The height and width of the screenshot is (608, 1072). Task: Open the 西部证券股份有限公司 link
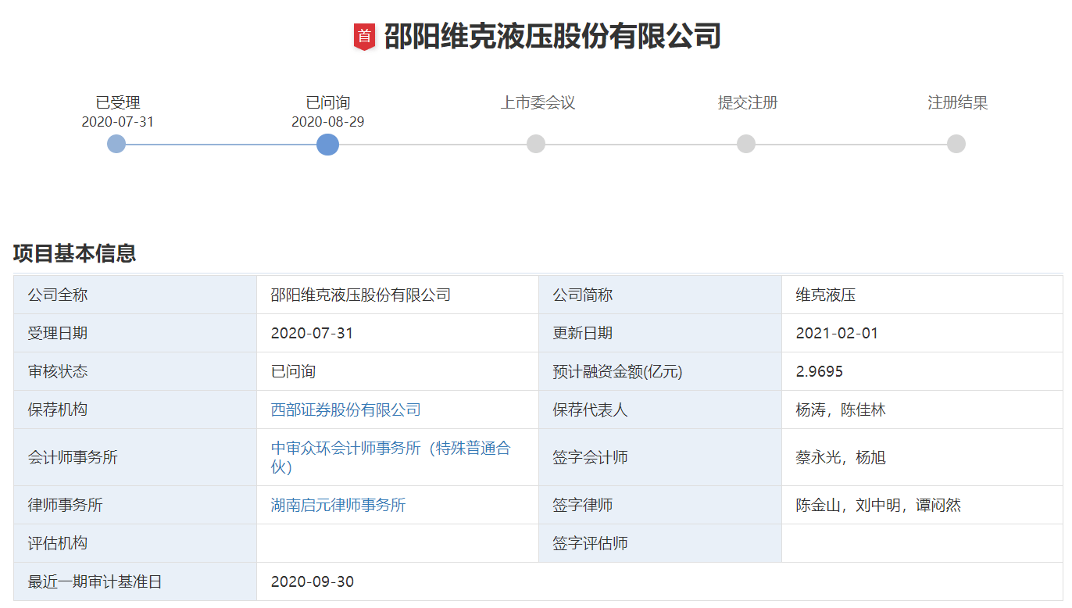(346, 410)
